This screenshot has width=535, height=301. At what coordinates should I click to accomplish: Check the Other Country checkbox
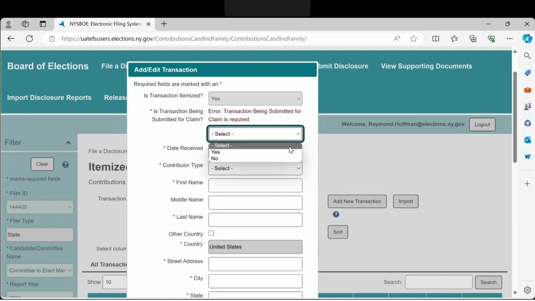[x=211, y=233]
